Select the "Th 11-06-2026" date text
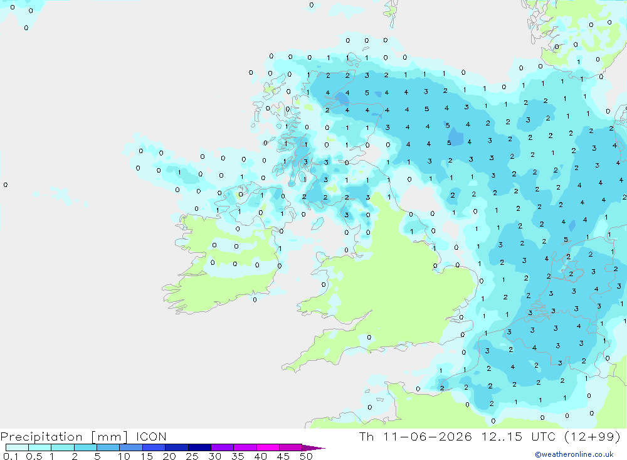This screenshot has width=627, height=460. click(x=415, y=436)
